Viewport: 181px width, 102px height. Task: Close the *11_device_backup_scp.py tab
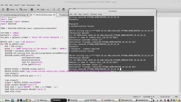click(x=54, y=15)
